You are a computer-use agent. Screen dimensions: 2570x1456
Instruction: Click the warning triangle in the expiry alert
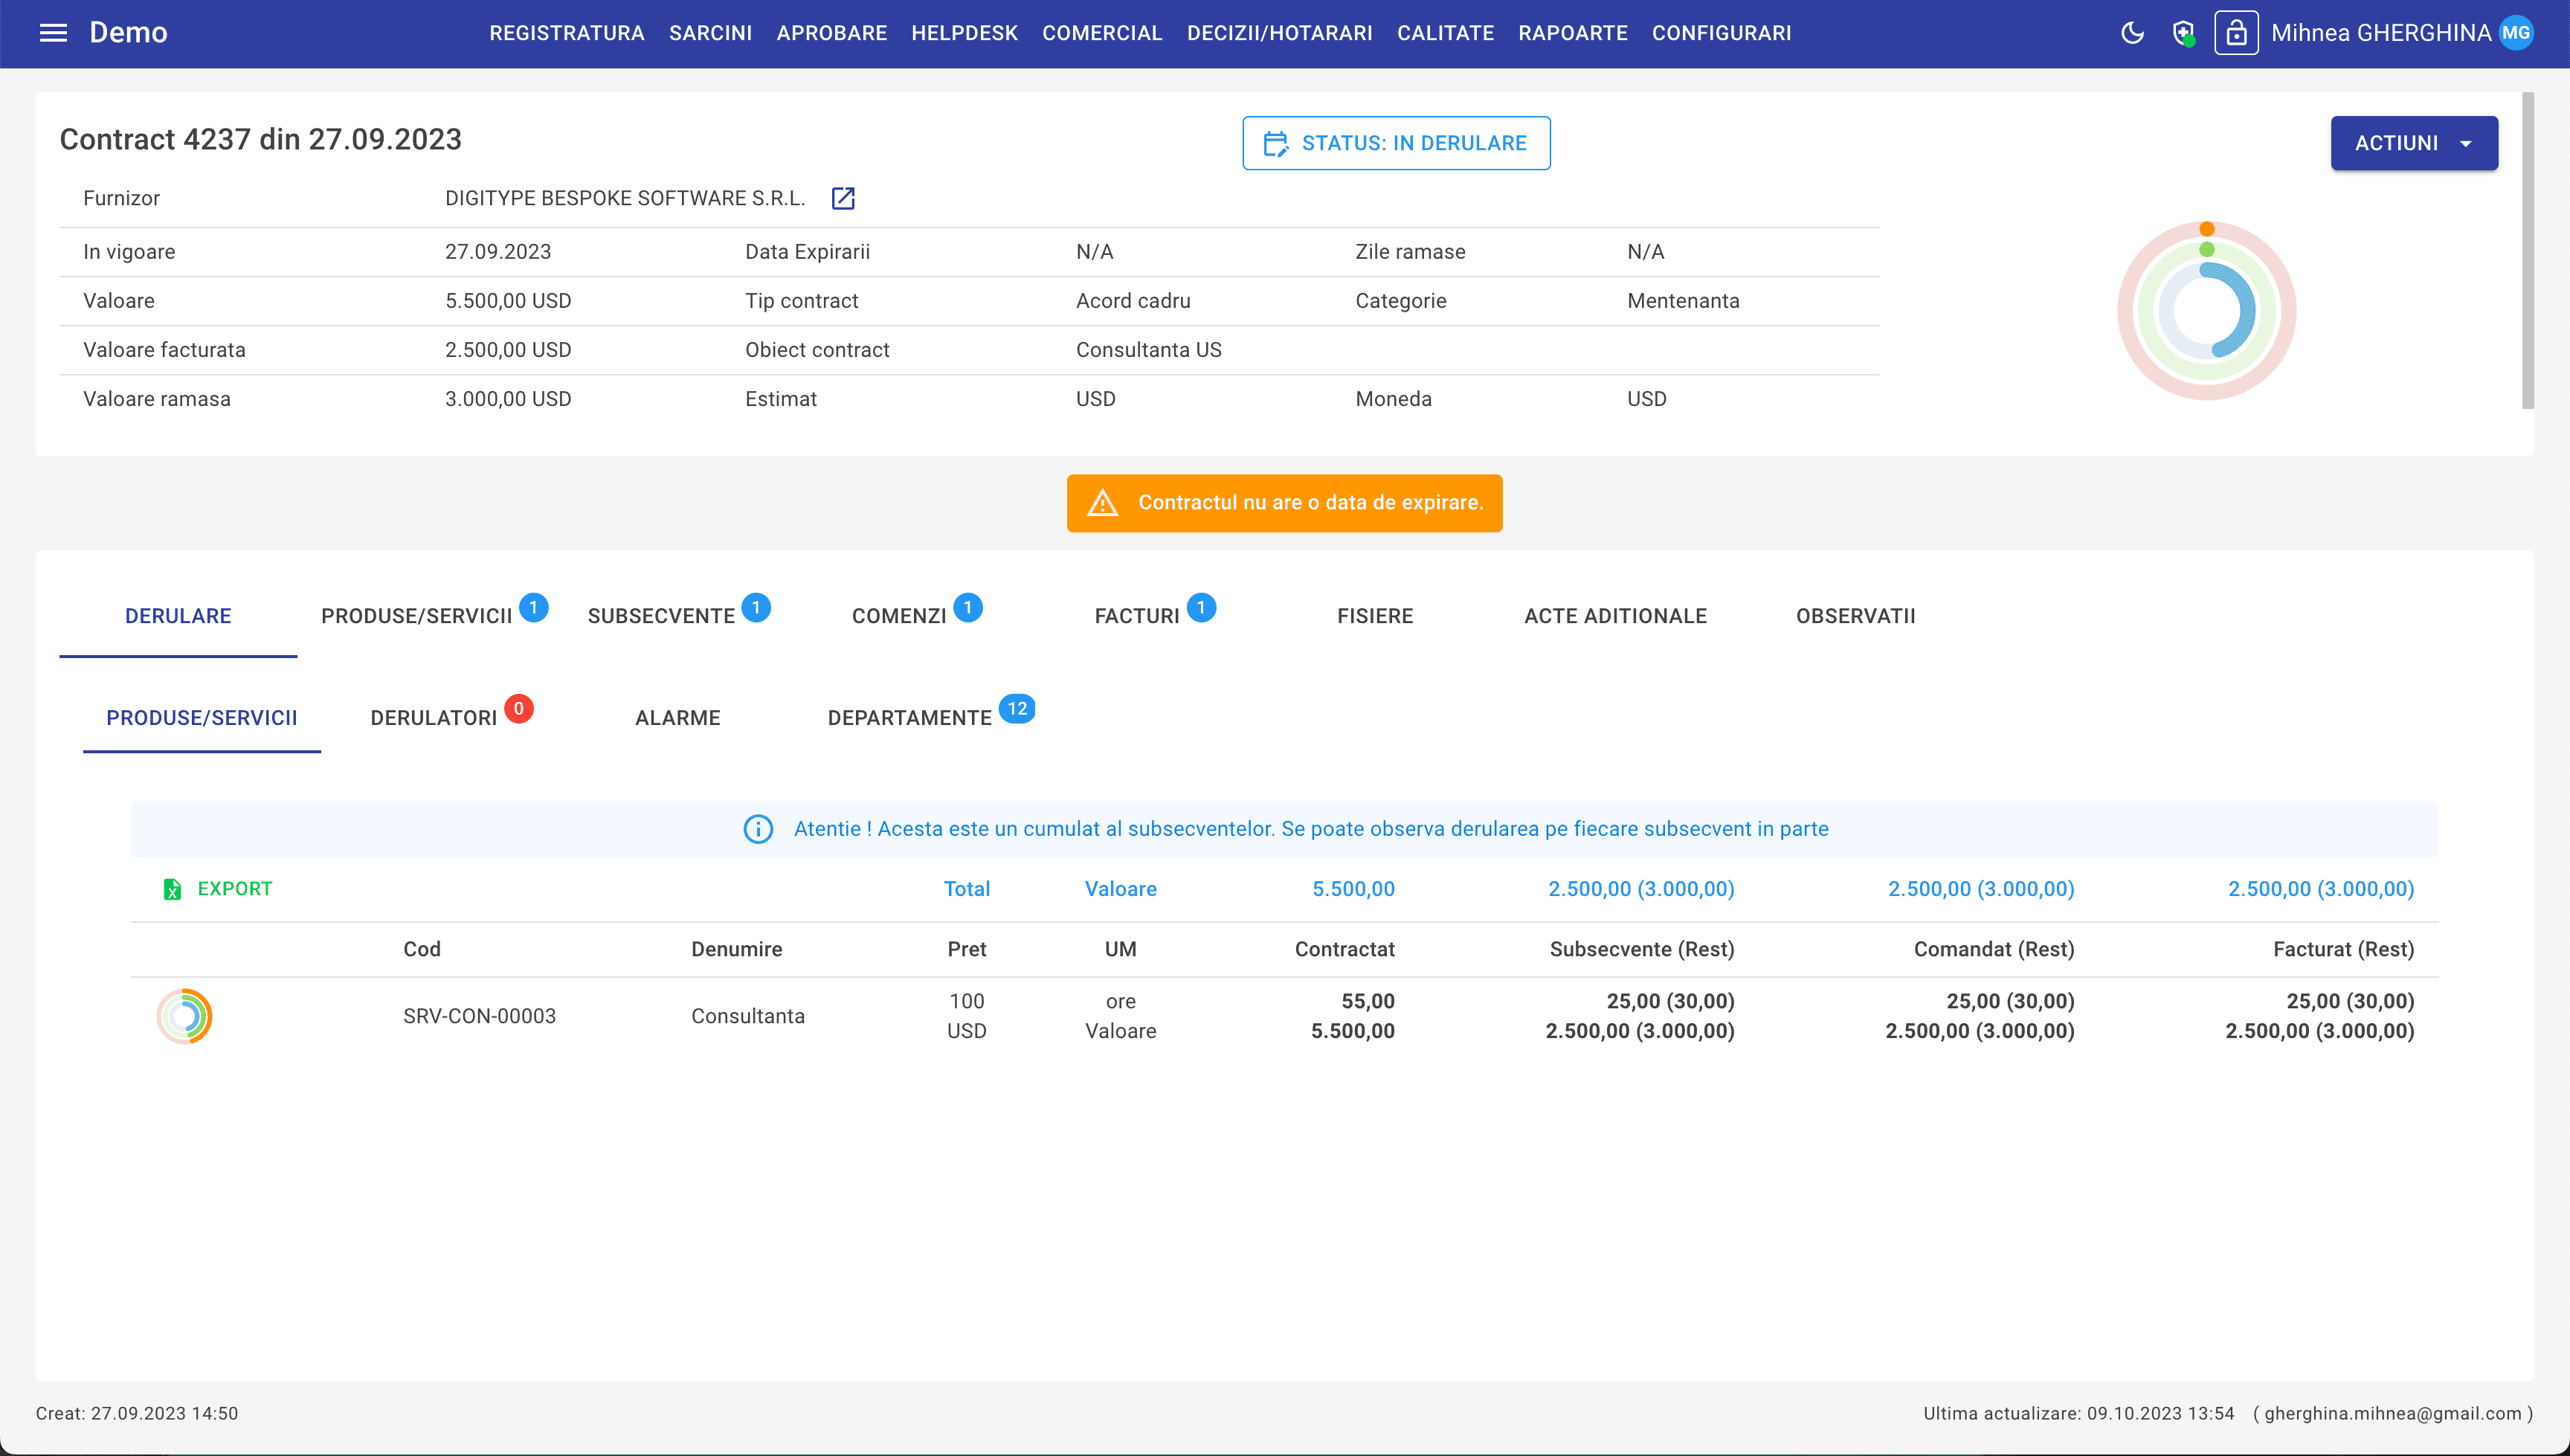(1103, 503)
